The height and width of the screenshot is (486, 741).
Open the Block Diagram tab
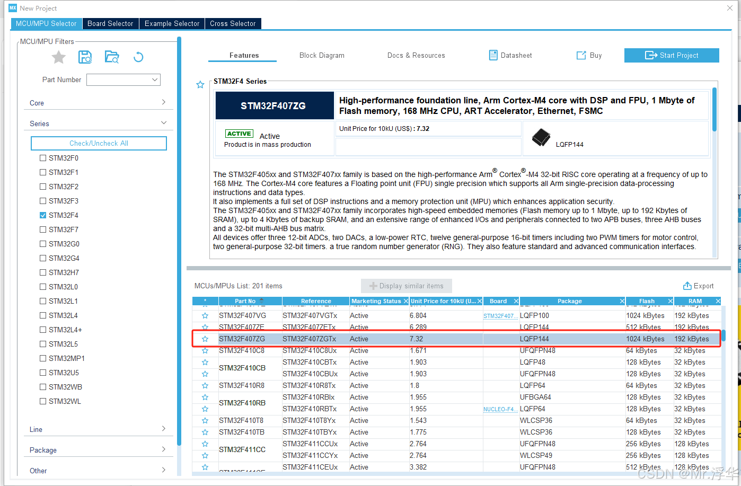point(322,55)
